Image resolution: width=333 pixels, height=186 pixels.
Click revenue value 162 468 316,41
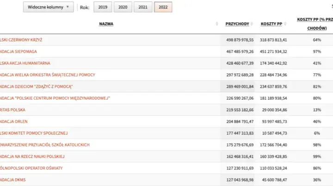(240, 156)
